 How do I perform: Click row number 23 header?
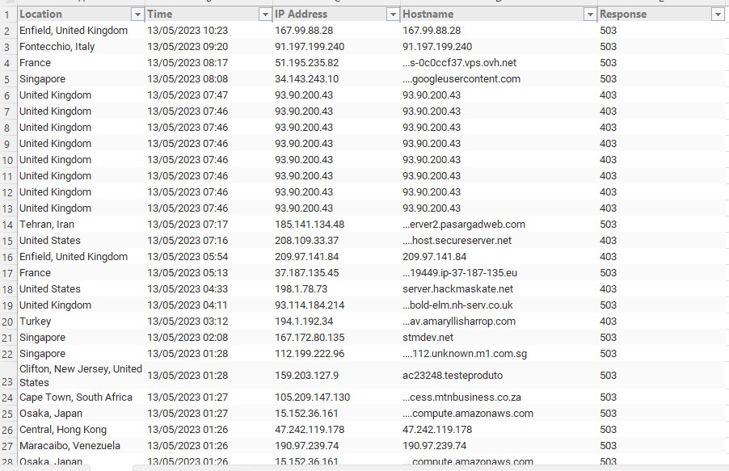(7, 376)
